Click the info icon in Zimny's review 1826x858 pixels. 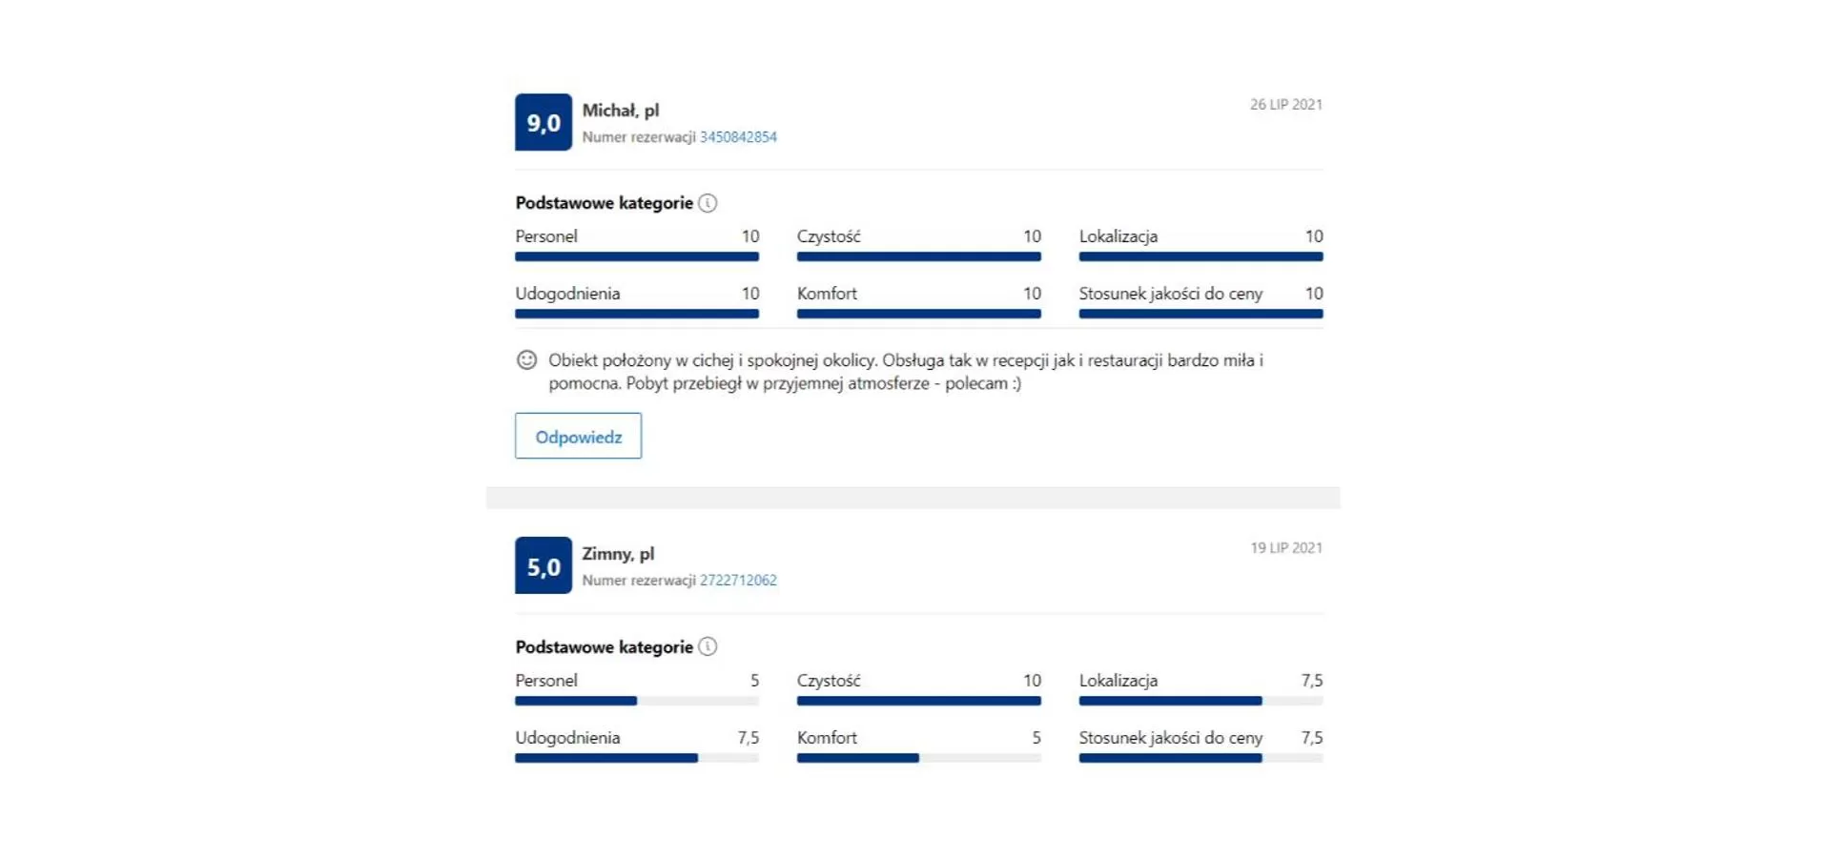click(x=708, y=646)
